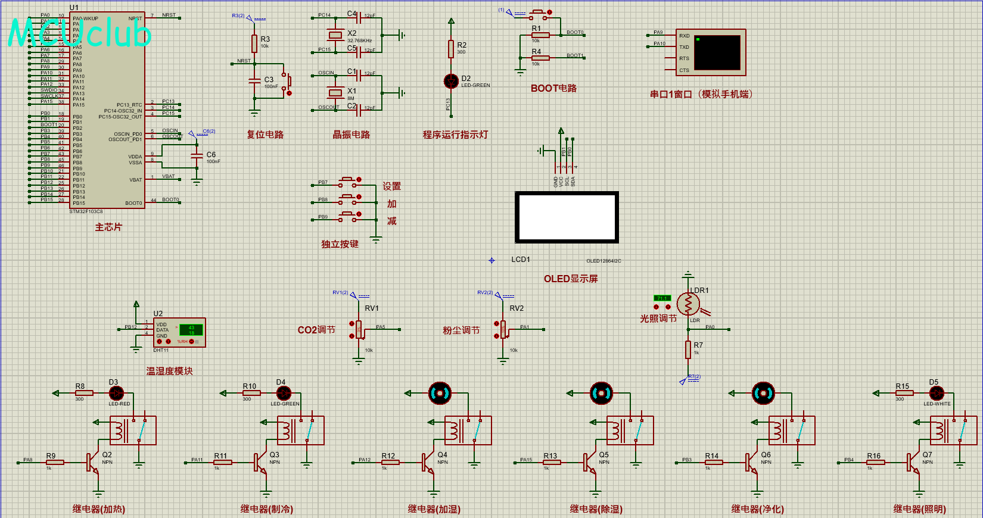Select the 继电器(照明) label
The image size is (983, 518).
(x=920, y=509)
